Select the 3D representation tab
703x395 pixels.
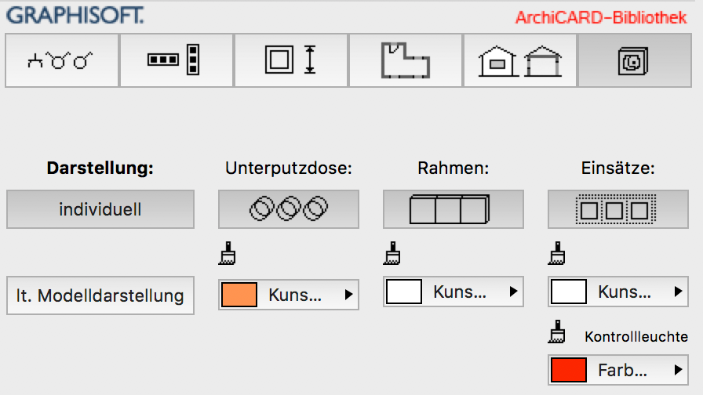point(629,60)
